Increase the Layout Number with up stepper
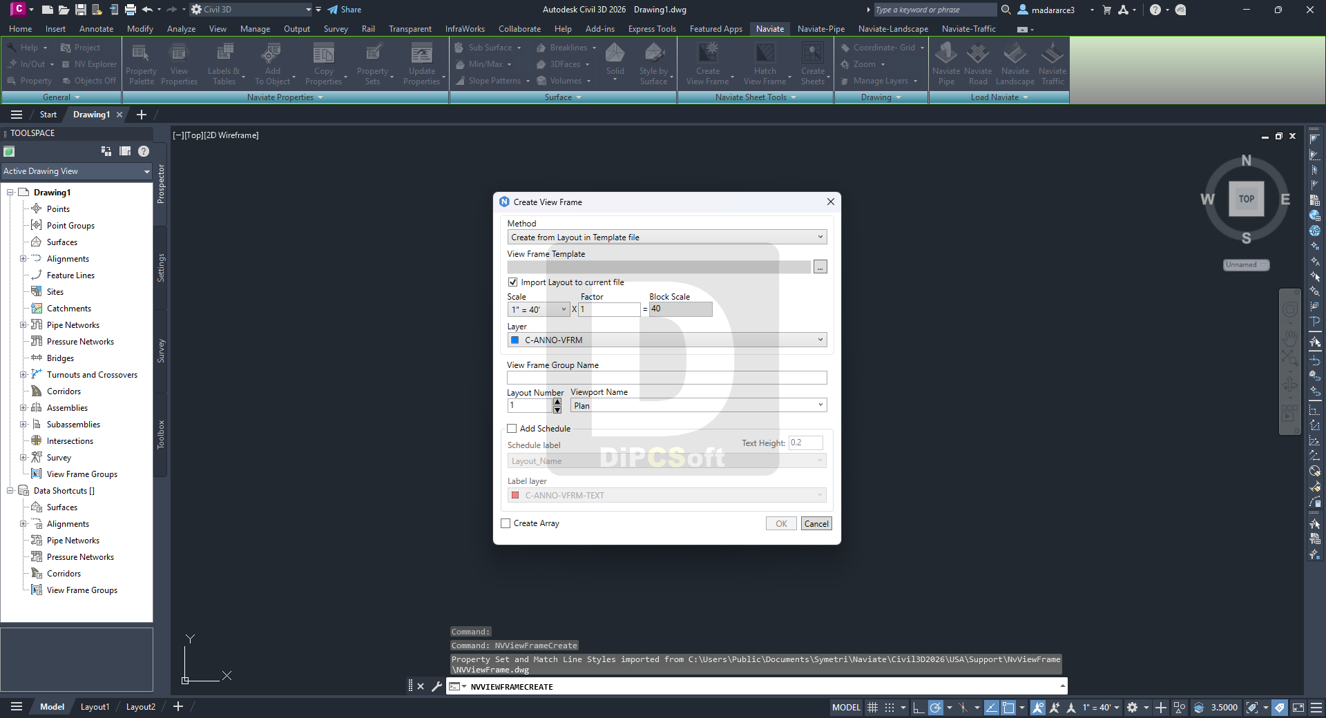 [x=557, y=402]
